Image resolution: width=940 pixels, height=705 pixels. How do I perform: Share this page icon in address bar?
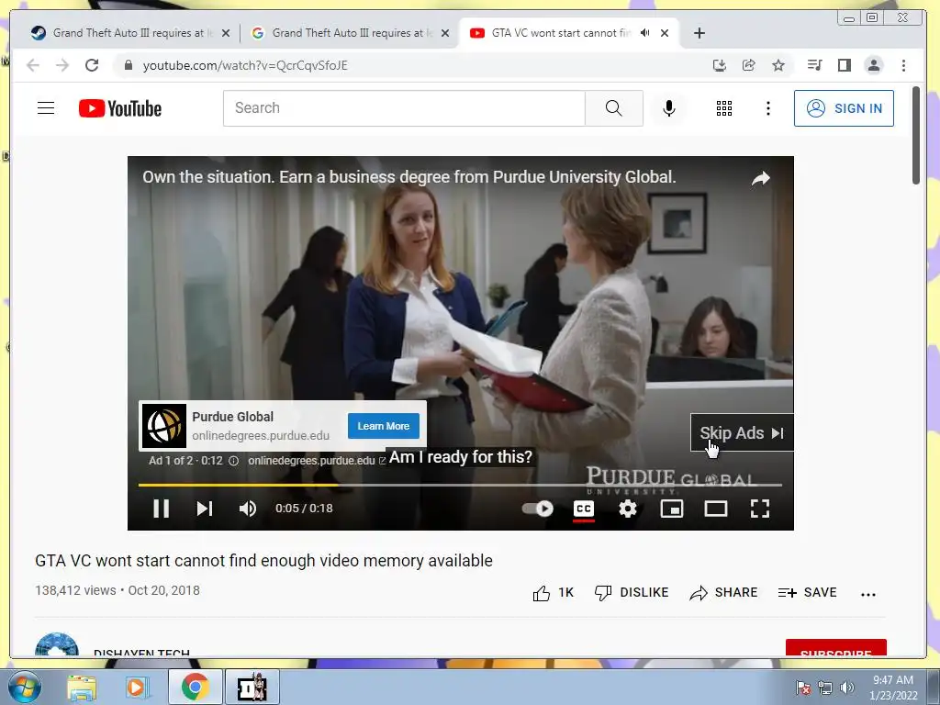749,65
